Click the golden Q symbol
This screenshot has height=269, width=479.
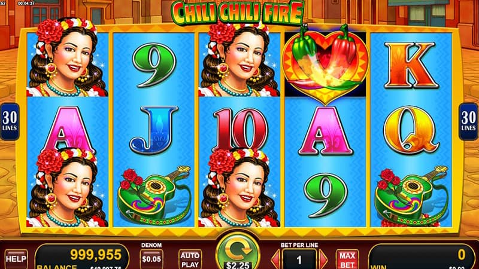pyautogui.click(x=411, y=130)
